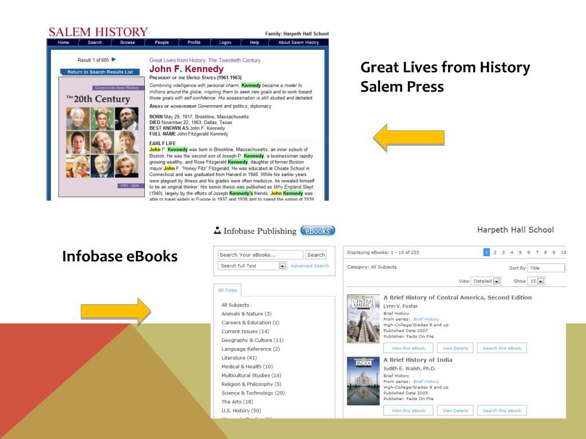Viewport: 586px width, 439px height.
Task: Click Return to Search Results List
Action: tap(100, 72)
